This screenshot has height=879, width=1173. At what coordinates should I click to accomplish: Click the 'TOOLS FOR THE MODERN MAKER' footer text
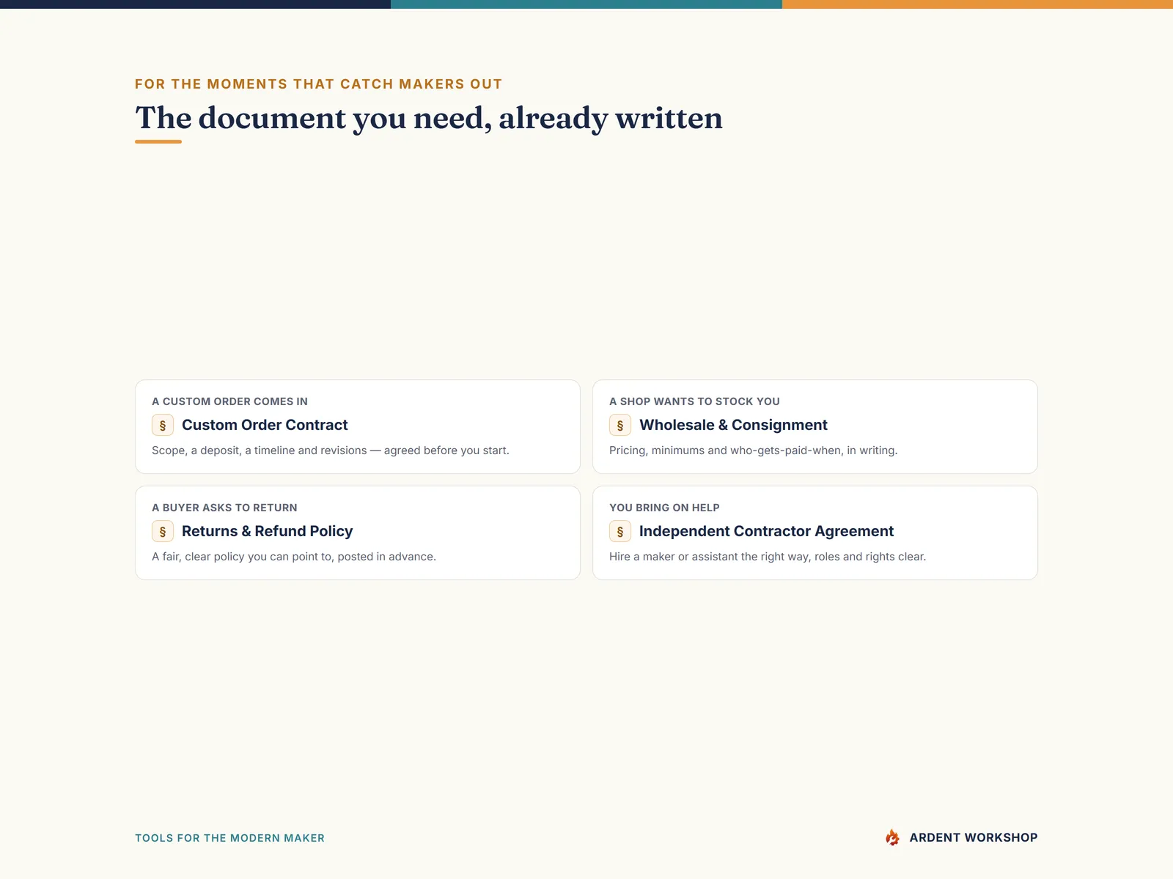[x=229, y=838]
